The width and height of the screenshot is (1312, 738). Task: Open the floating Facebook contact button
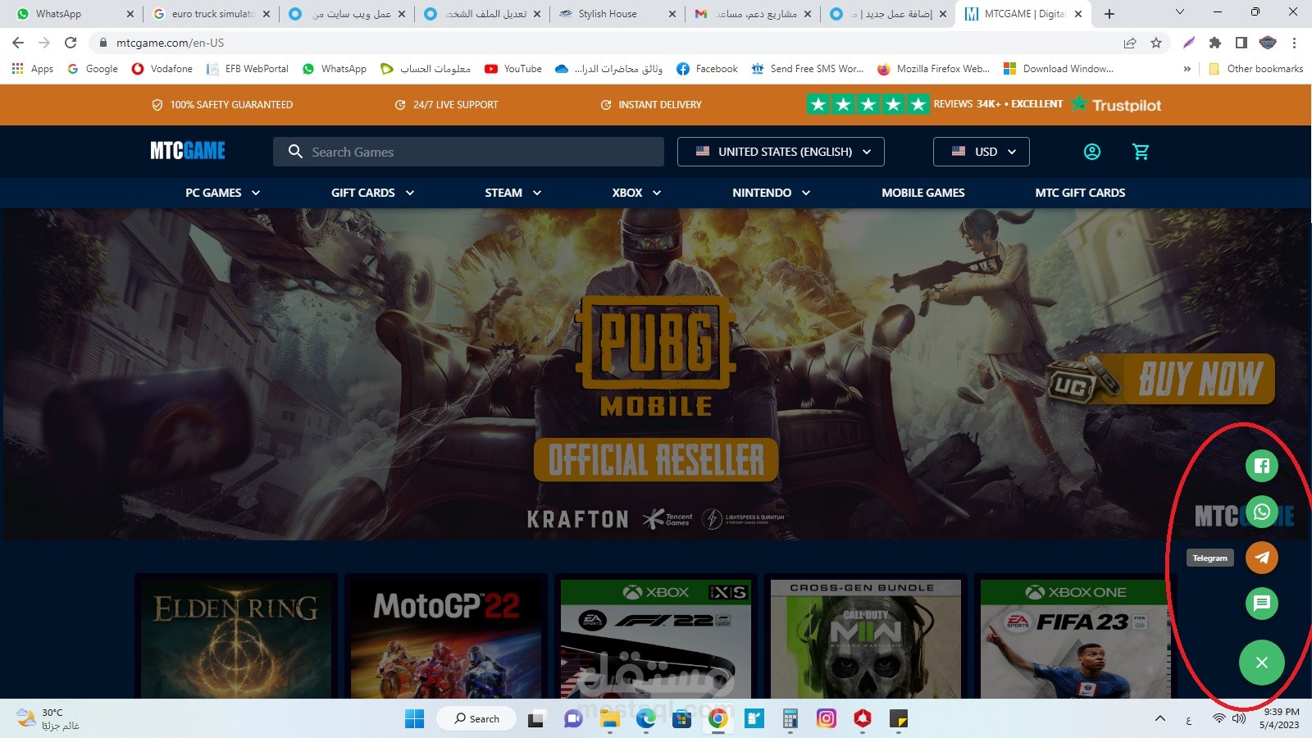pyautogui.click(x=1262, y=466)
